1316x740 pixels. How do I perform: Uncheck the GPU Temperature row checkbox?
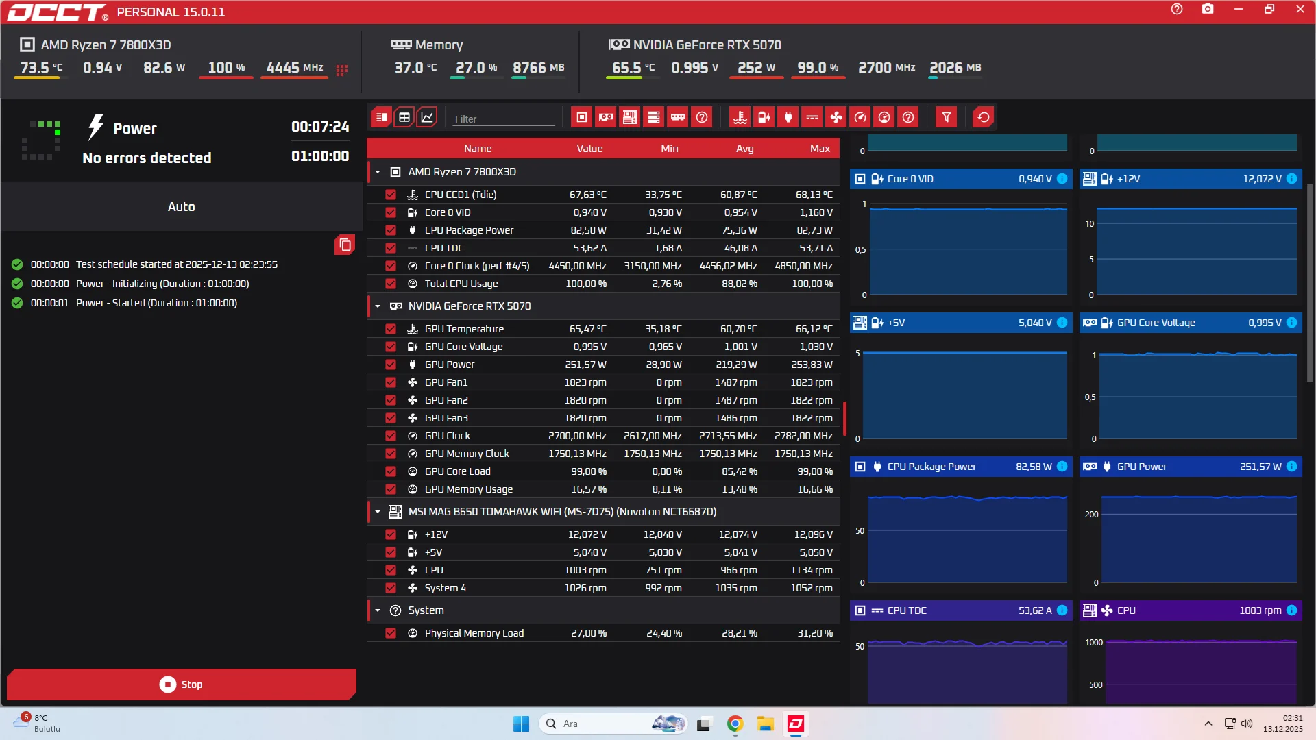click(391, 329)
